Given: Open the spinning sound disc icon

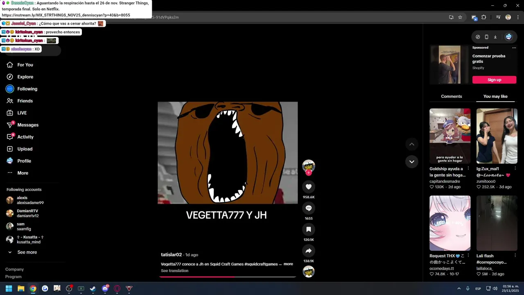Looking at the screenshot, I should (x=309, y=272).
